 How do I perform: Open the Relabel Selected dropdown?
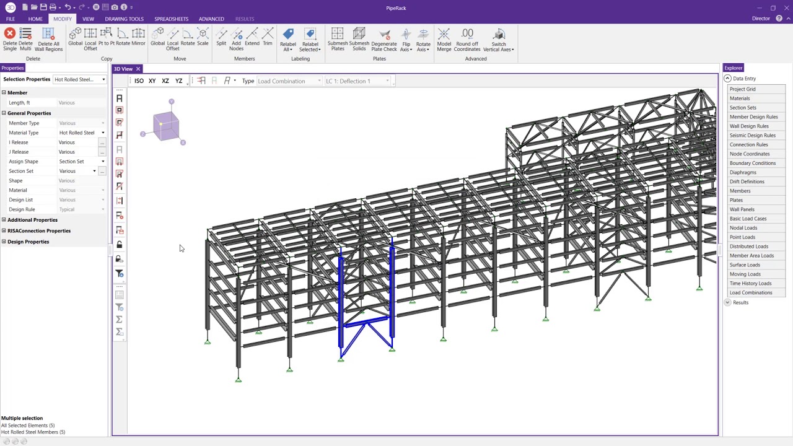click(x=310, y=40)
